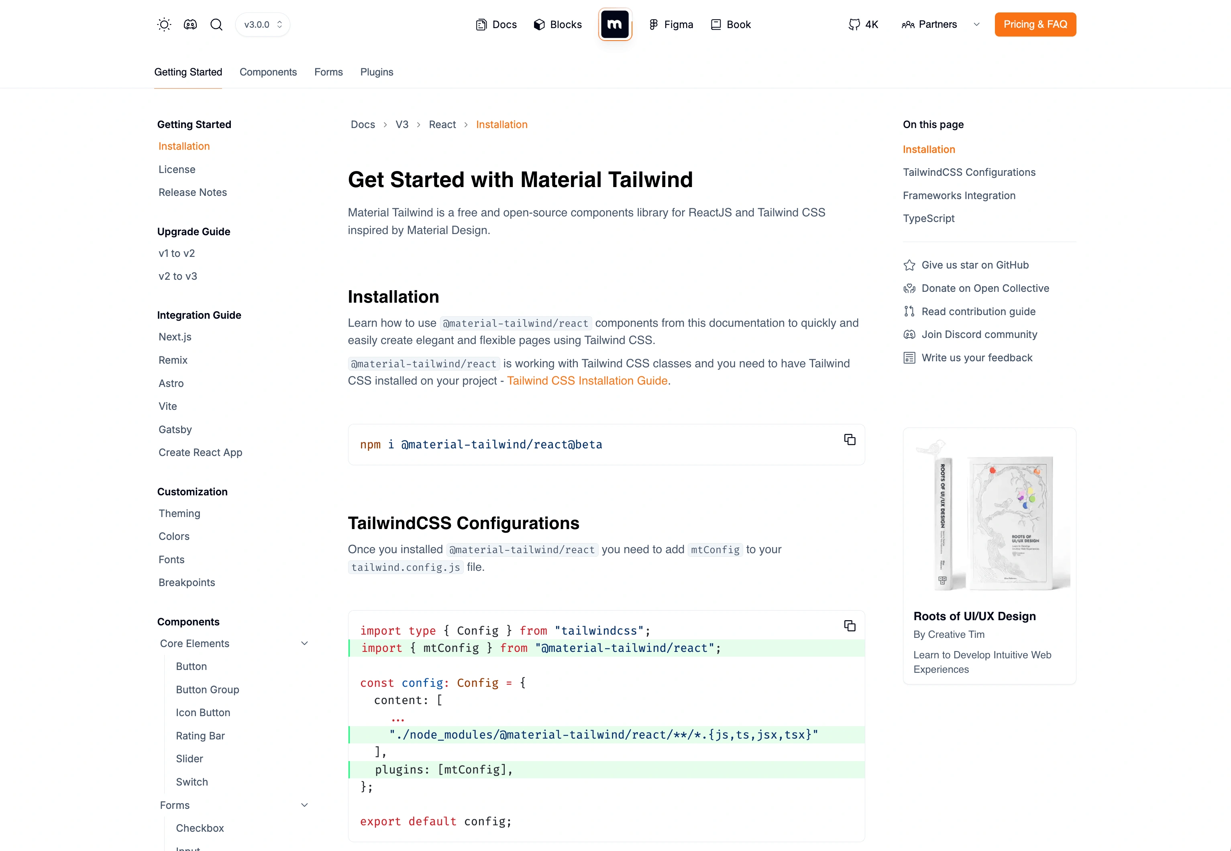
Task: Collapse the Core Elements section chevron
Action: (305, 643)
